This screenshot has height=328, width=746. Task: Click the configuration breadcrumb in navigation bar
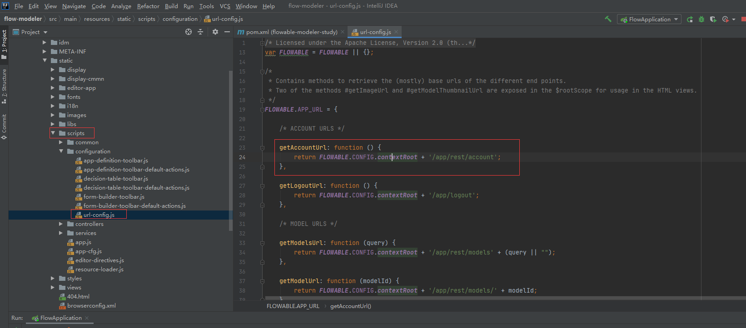pos(180,19)
